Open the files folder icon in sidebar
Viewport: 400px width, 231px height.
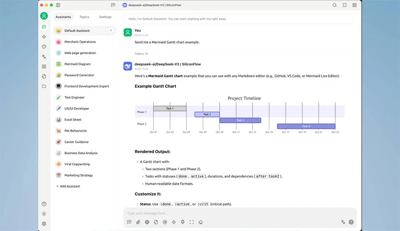[44, 86]
